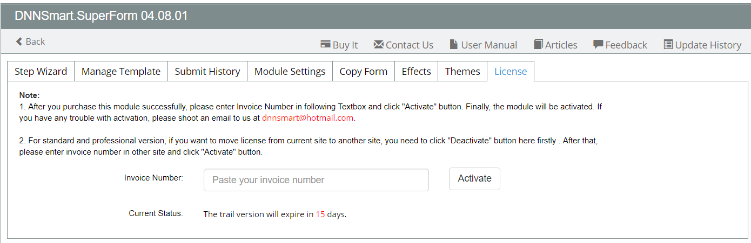
Task: Switch to the Effects tab
Action: click(x=416, y=71)
